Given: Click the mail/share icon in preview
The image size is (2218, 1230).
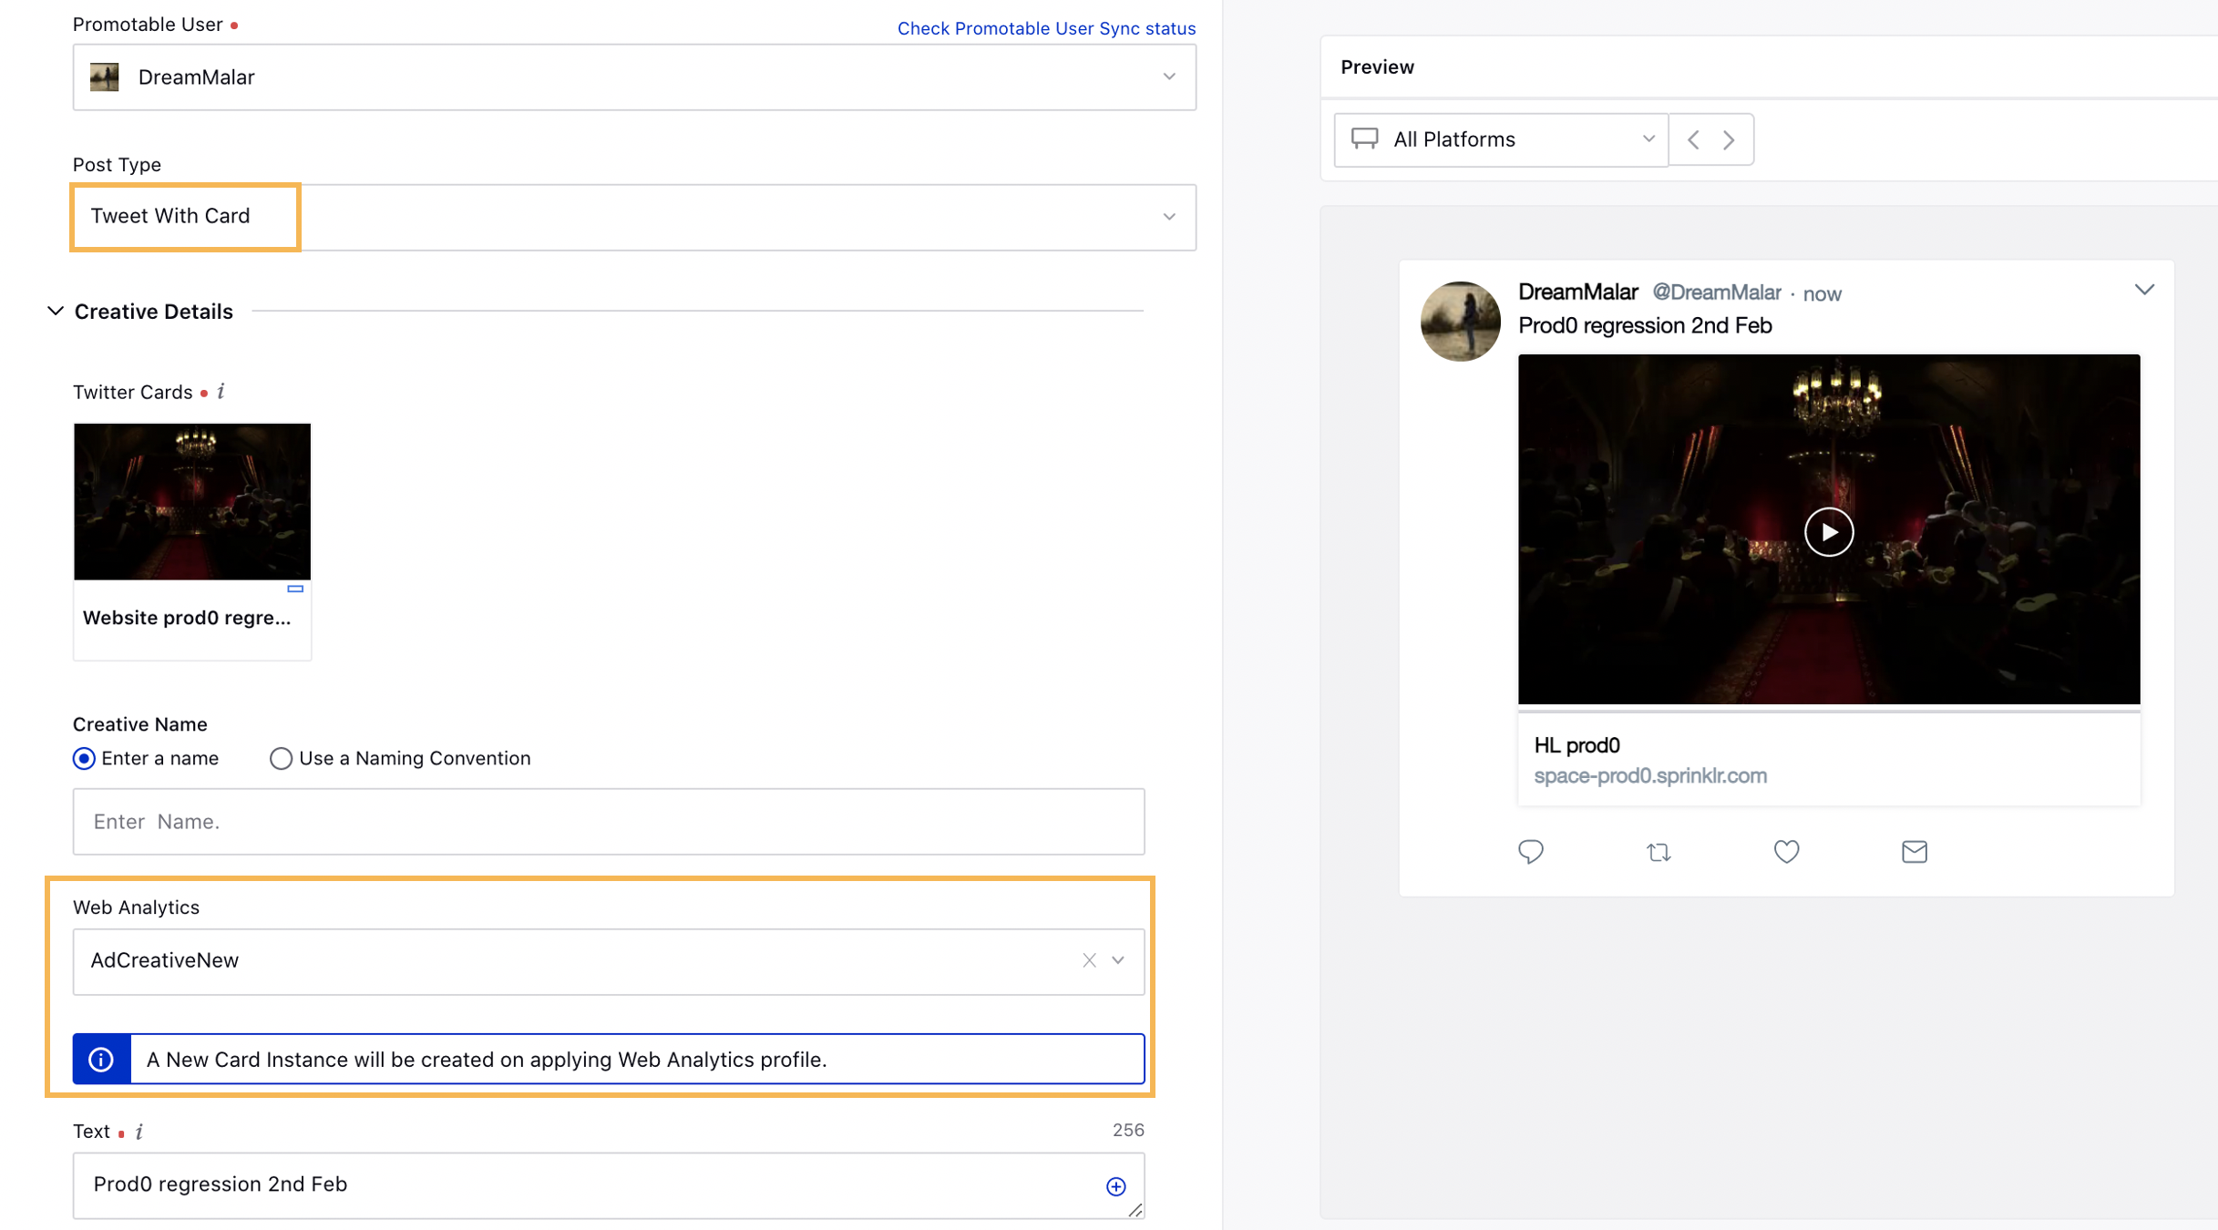Looking at the screenshot, I should pos(1914,851).
